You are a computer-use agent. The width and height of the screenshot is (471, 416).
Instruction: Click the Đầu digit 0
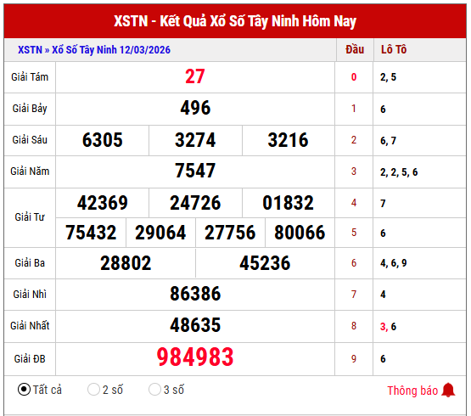point(354,77)
